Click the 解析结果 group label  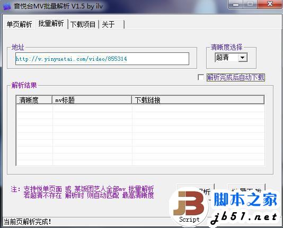click(x=24, y=85)
